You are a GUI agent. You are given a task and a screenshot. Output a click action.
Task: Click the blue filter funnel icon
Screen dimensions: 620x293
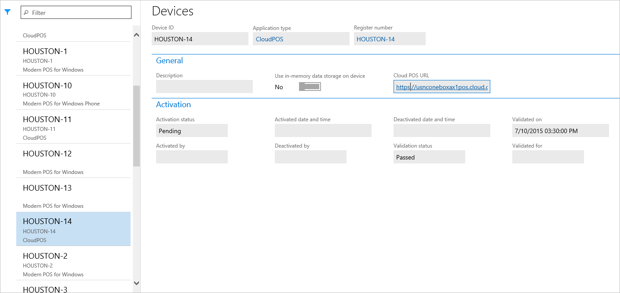pyautogui.click(x=7, y=12)
